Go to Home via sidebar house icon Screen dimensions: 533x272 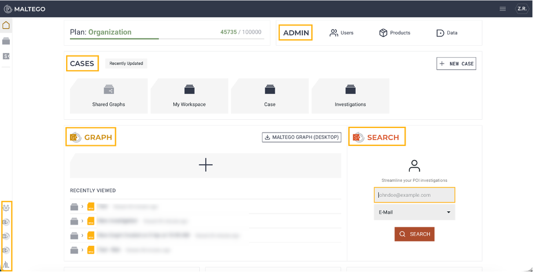pyautogui.click(x=6, y=25)
